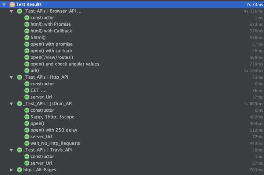Click the OK icon beside $html()
This screenshot has width=264, height=175.
click(26, 37)
